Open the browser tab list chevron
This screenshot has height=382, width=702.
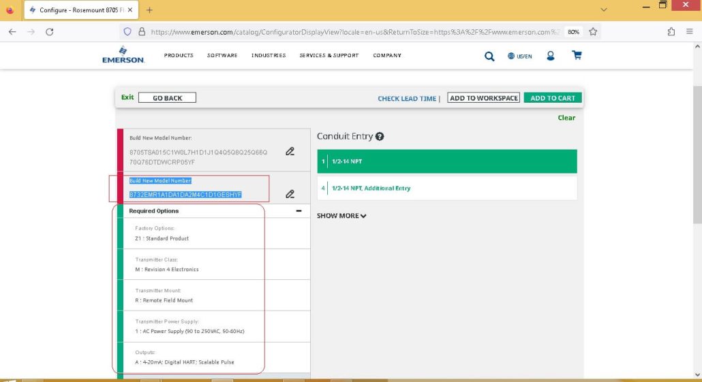tap(604, 10)
